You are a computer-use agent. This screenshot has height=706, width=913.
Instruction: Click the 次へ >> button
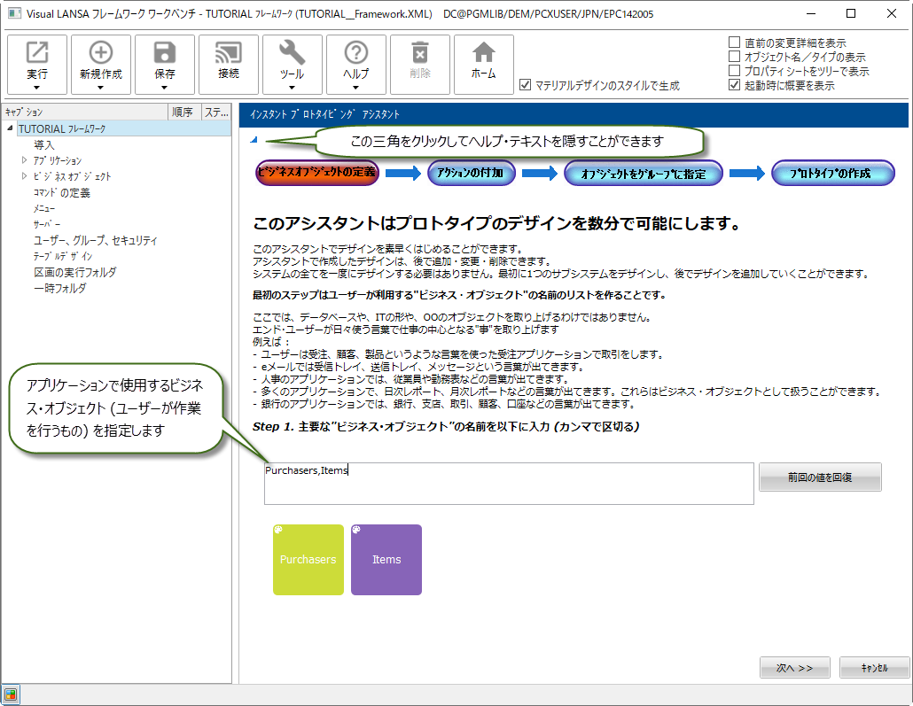(795, 668)
